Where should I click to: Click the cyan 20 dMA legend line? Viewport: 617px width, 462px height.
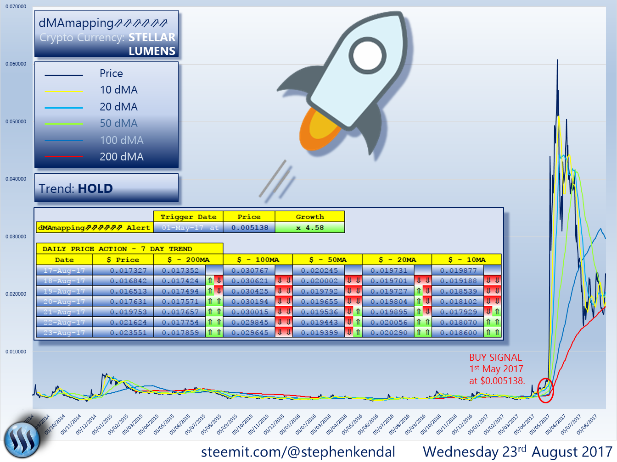64,108
